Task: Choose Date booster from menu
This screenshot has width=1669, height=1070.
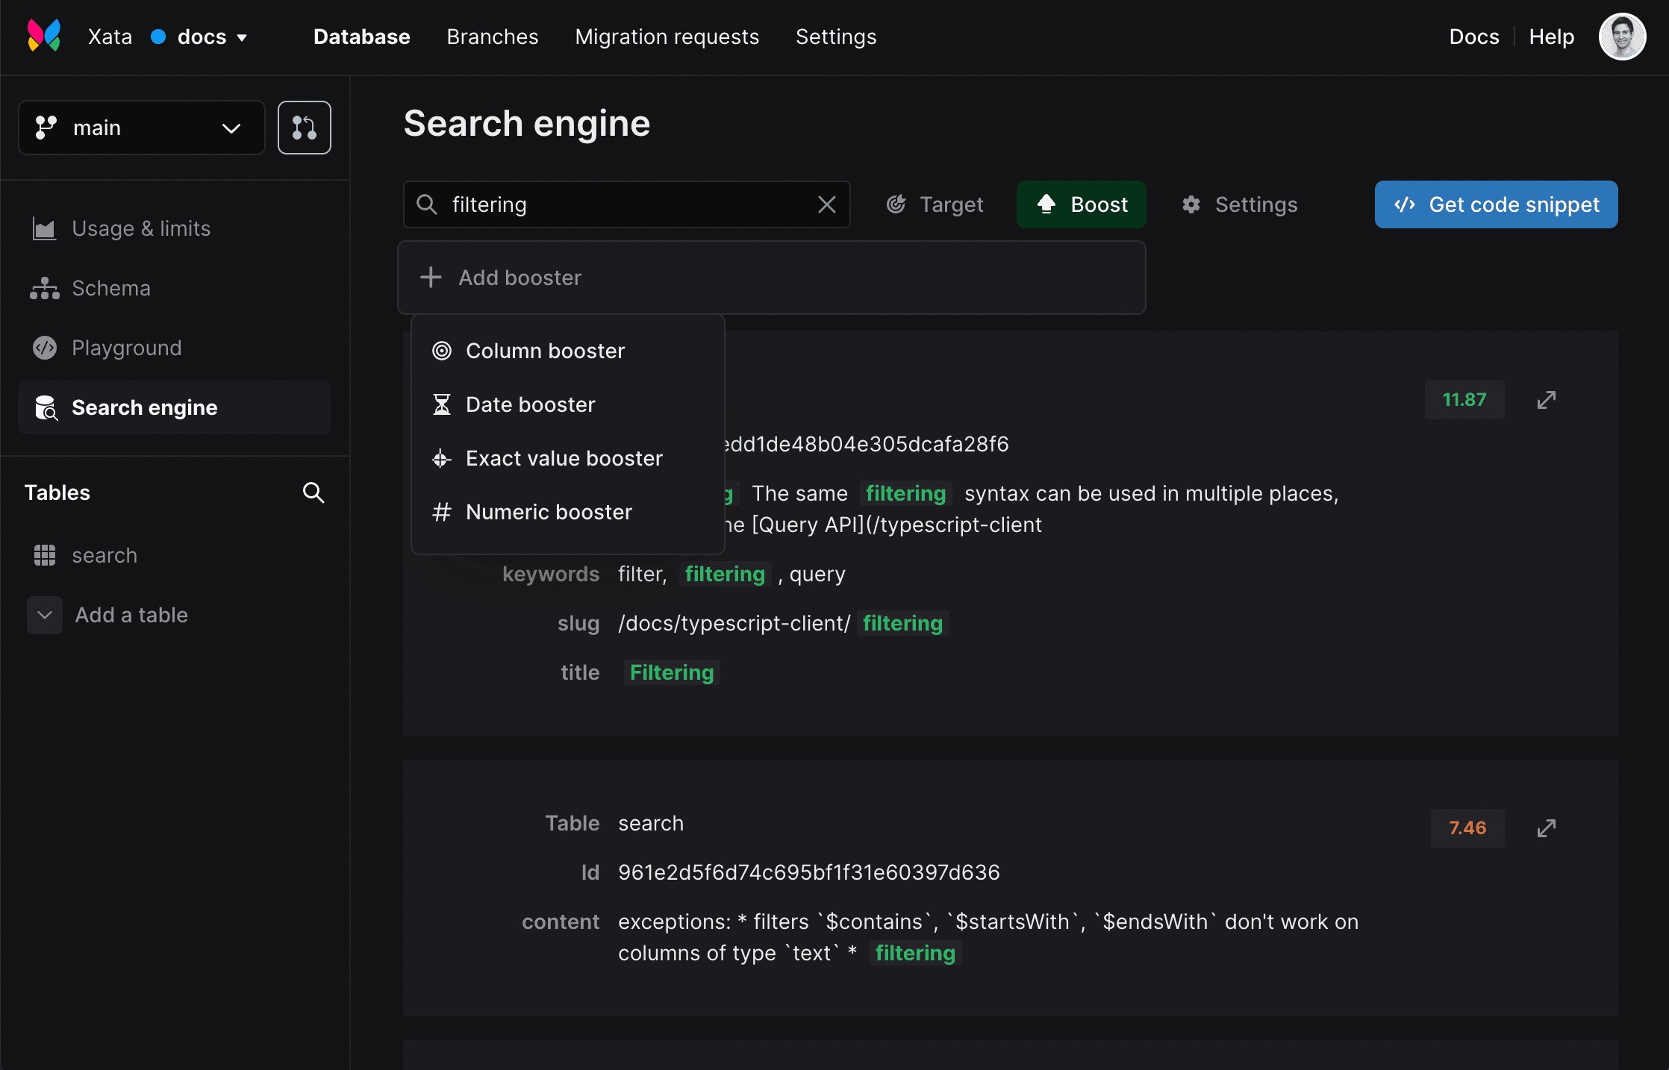Action: coord(568,404)
